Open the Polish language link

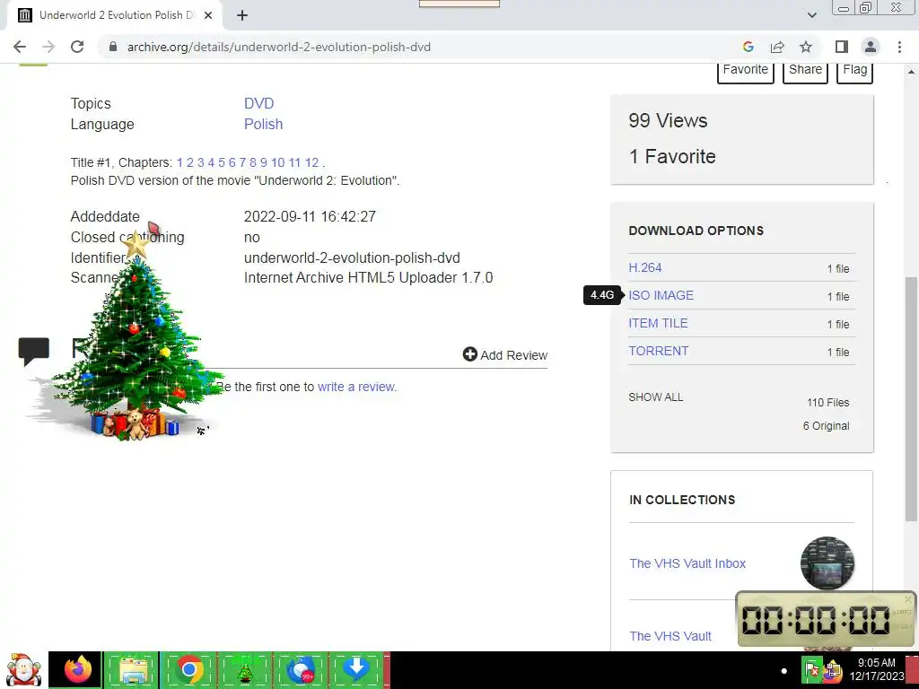click(263, 124)
